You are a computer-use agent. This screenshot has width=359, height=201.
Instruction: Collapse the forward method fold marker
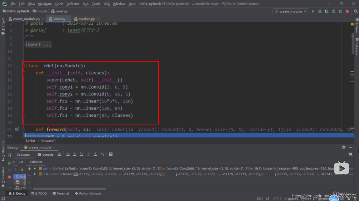(x=23, y=129)
